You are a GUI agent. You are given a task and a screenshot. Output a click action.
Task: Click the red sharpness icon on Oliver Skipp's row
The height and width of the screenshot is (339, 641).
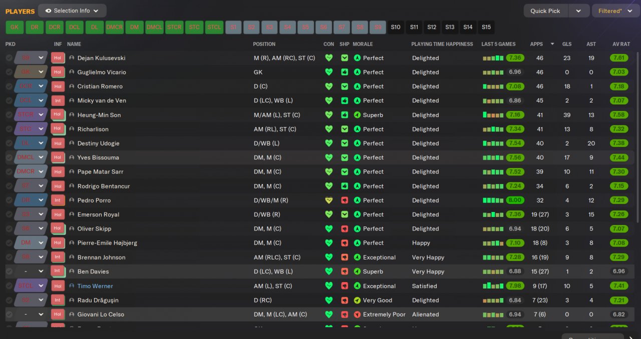(x=345, y=228)
